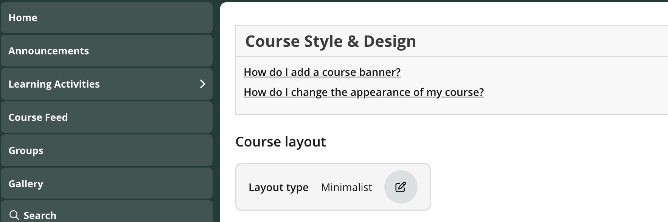Viewport: 668px width, 222px height.
Task: Open the 'How do I add a course banner?' link
Action: click(322, 72)
